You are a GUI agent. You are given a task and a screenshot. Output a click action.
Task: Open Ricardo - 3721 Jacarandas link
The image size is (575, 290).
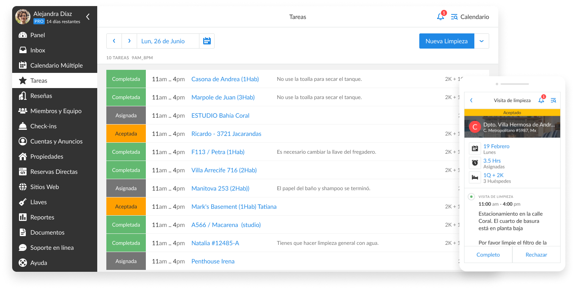pyautogui.click(x=226, y=134)
